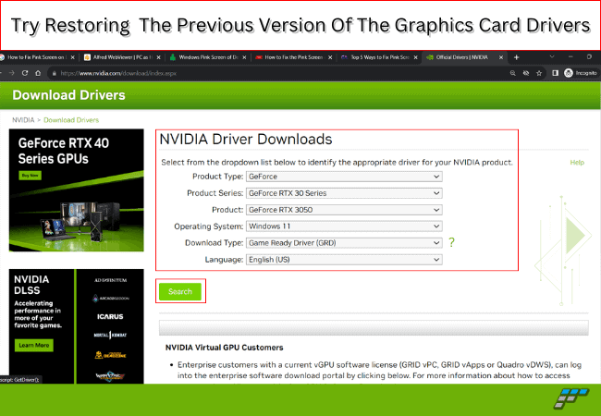Click the 'Download Drivers' green header title
The image size is (601, 416).
(x=68, y=95)
